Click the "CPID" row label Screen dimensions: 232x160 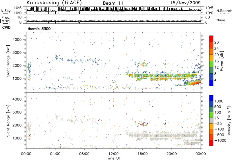[x=6, y=27]
